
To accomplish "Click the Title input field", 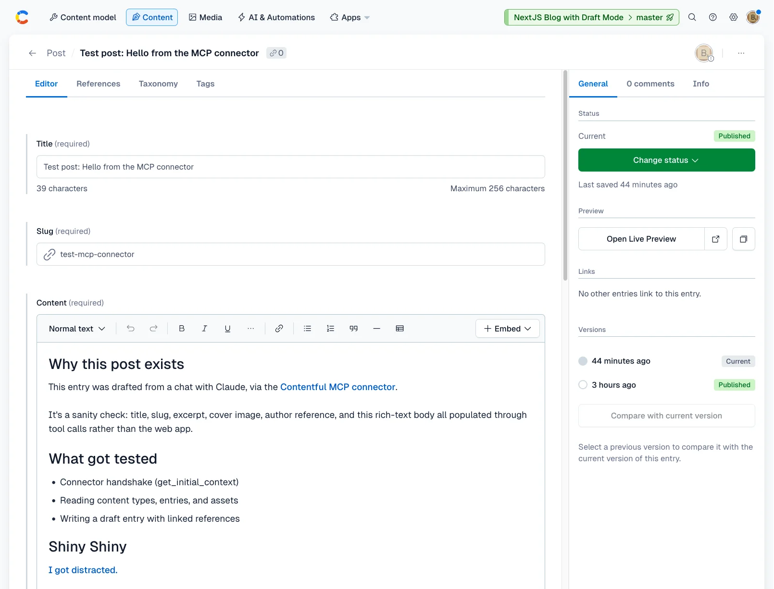I will pyautogui.click(x=291, y=167).
